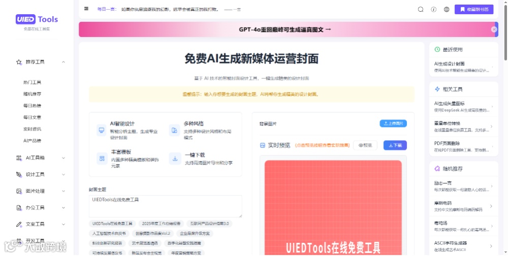This screenshot has height=256, width=508.
Task: Open ASCII字符生成器 recommendation
Action: click(x=464, y=246)
